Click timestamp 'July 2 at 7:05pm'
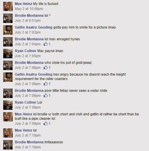The image size is (149, 151). [28, 56]
